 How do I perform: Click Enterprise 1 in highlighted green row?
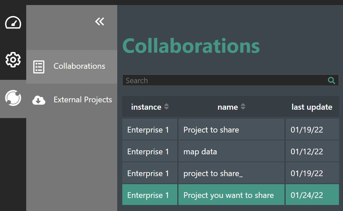click(x=150, y=195)
